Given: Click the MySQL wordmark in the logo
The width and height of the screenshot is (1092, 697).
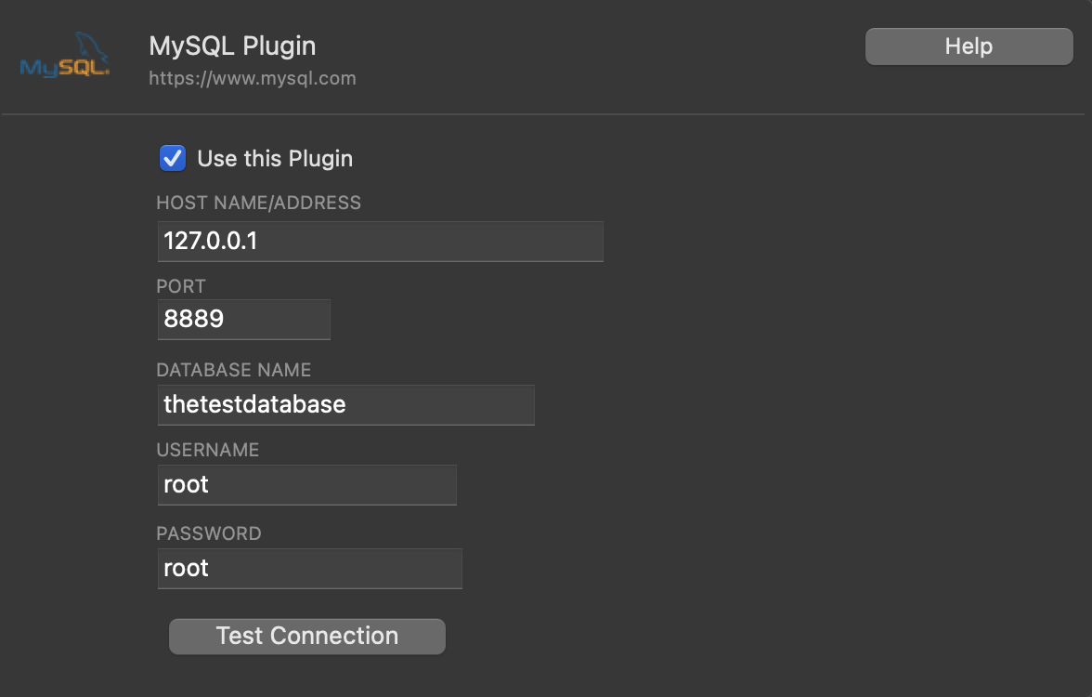Looking at the screenshot, I should [x=63, y=68].
